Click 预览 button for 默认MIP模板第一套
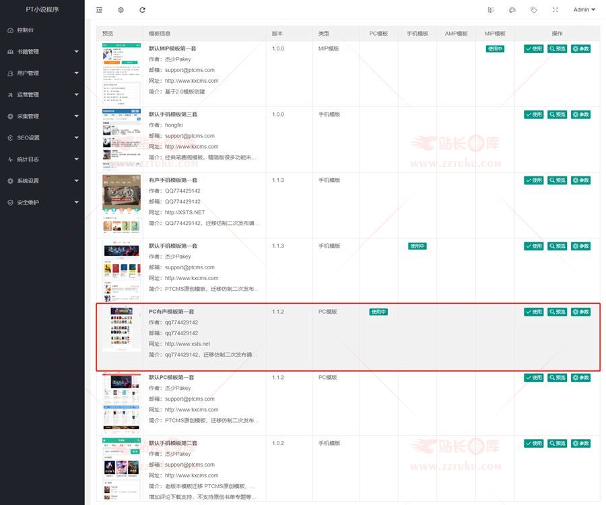 (558, 49)
